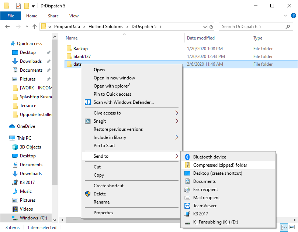Click the Snagit icon in context menu
Viewport: 298px width, 232px height.
[x=88, y=121]
